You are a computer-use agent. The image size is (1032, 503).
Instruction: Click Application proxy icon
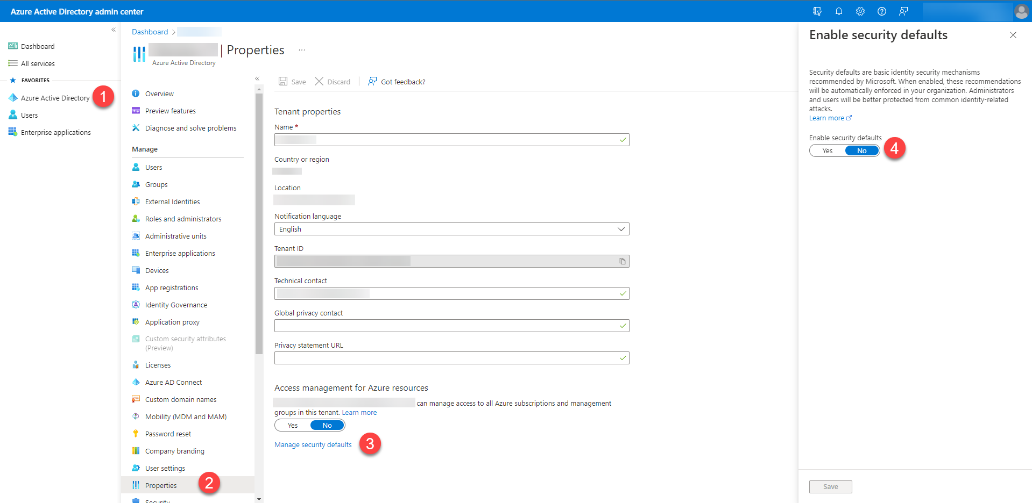(136, 322)
